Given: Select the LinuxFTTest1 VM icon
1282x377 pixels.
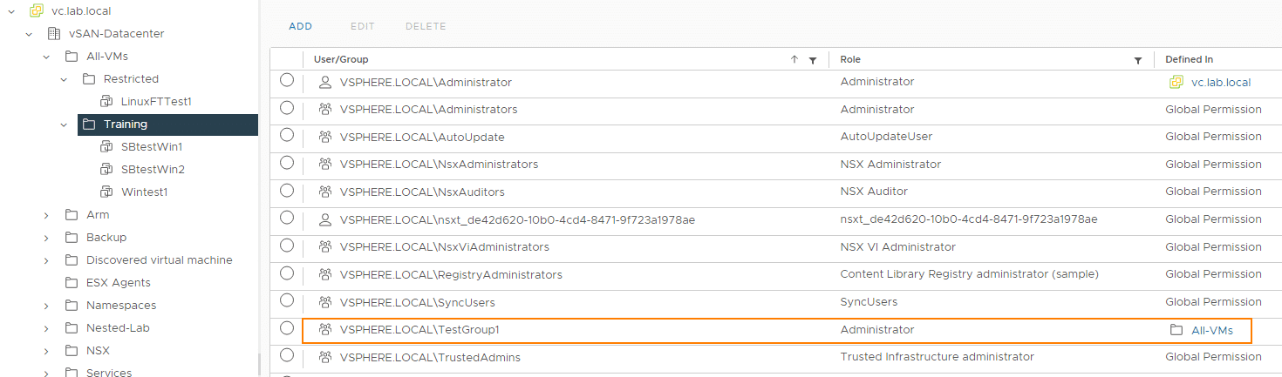Looking at the screenshot, I should 106,102.
